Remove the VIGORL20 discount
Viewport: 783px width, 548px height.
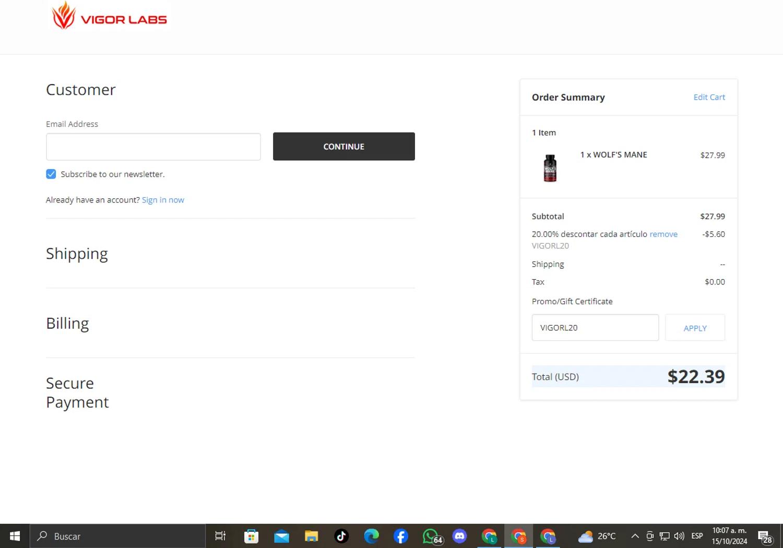pos(663,234)
